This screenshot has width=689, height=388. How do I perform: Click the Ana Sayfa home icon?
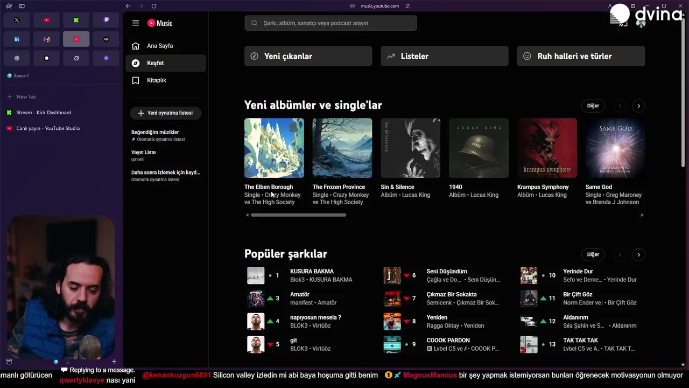(136, 46)
